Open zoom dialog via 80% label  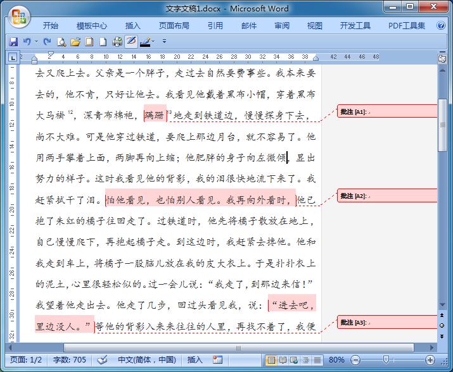coord(336,360)
